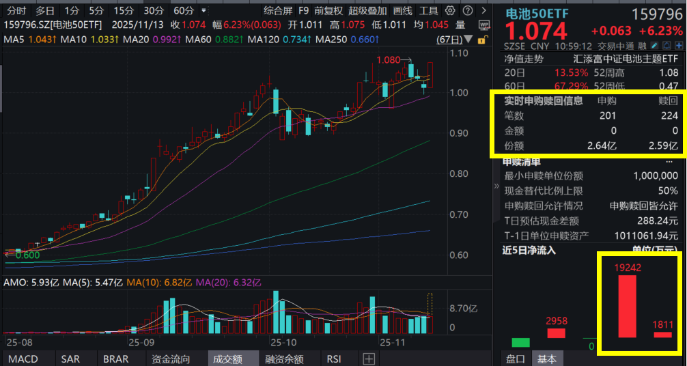Viewport: 687px width, 366px height.
Task: Click the help question mark icon
Action: pos(467,11)
